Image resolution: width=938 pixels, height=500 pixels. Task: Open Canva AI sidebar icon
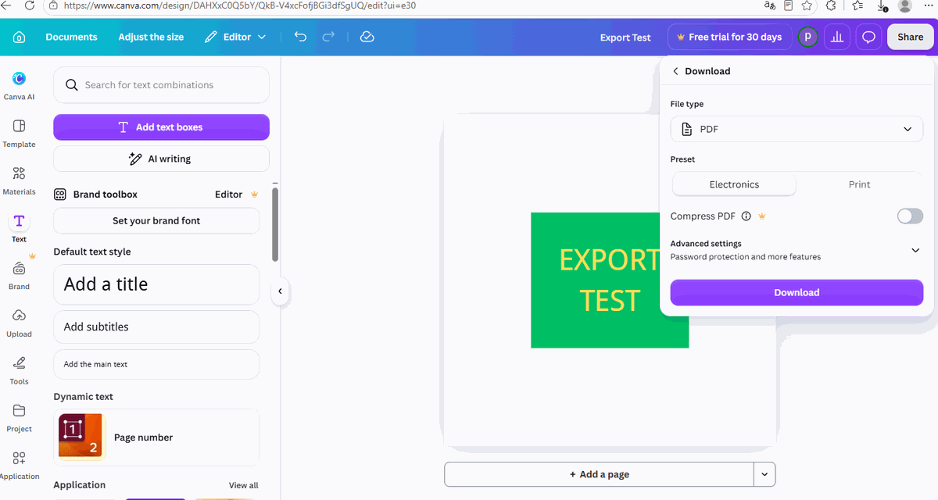19,85
